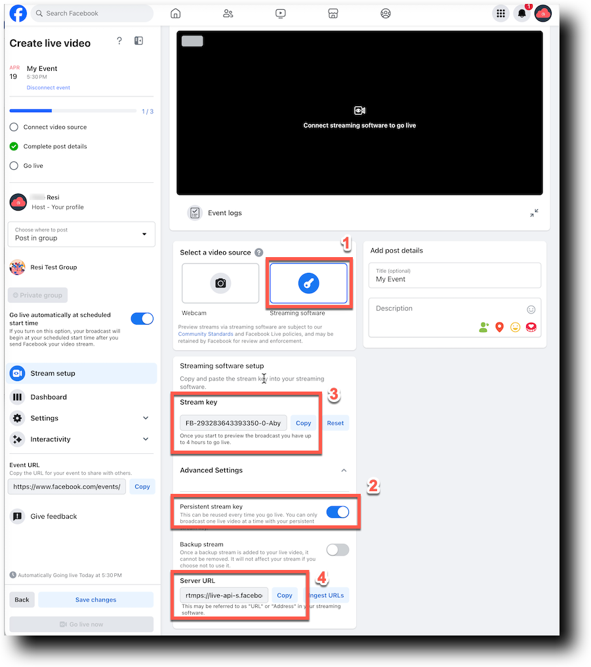Select the Streaming software video source
The height and width of the screenshot is (667, 591).
[309, 283]
